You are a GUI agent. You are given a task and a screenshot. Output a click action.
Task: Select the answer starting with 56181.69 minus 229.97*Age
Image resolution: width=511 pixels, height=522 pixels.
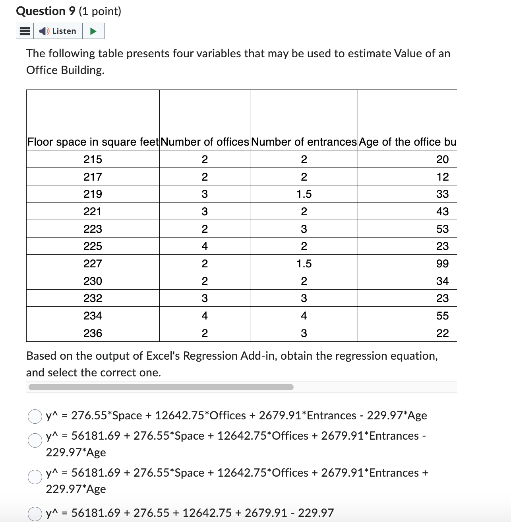(x=35, y=440)
